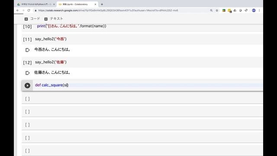This screenshot has width=277, height=156.
Task: Click the circular extension icon
Action: [x=241, y=10]
